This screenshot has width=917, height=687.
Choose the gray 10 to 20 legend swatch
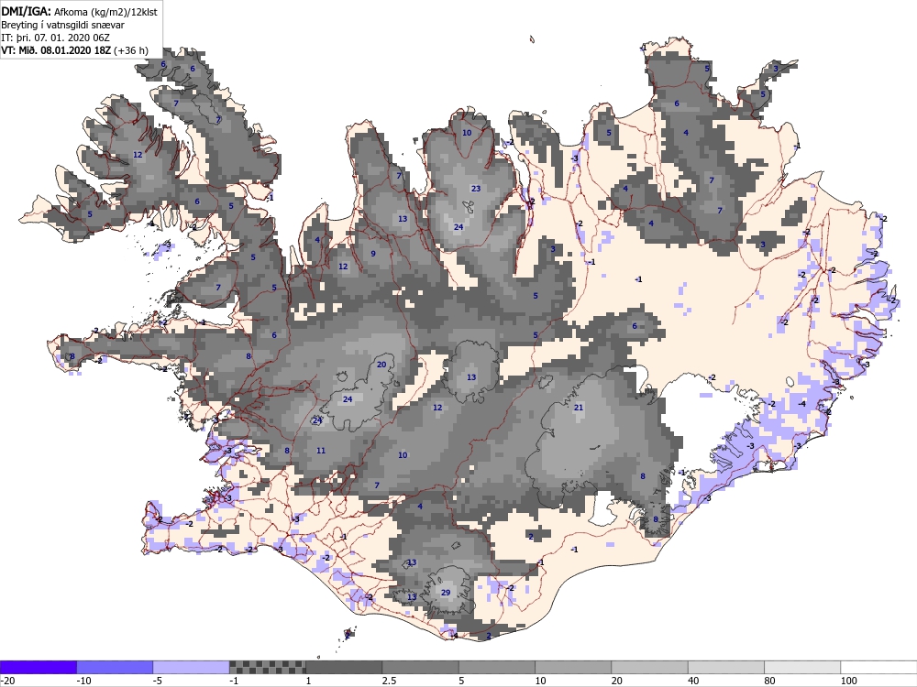pos(573,667)
